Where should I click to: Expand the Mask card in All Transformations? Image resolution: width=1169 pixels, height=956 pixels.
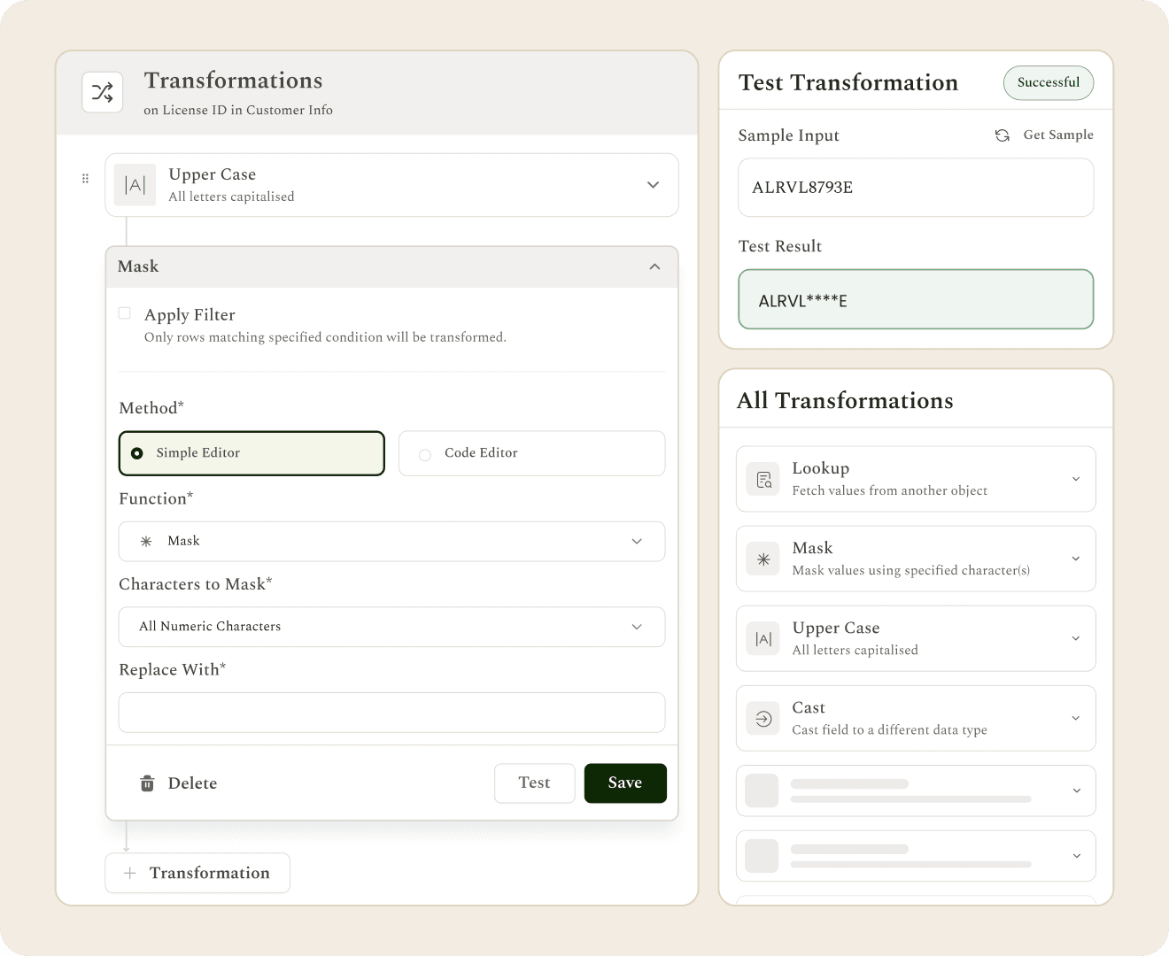(1076, 559)
